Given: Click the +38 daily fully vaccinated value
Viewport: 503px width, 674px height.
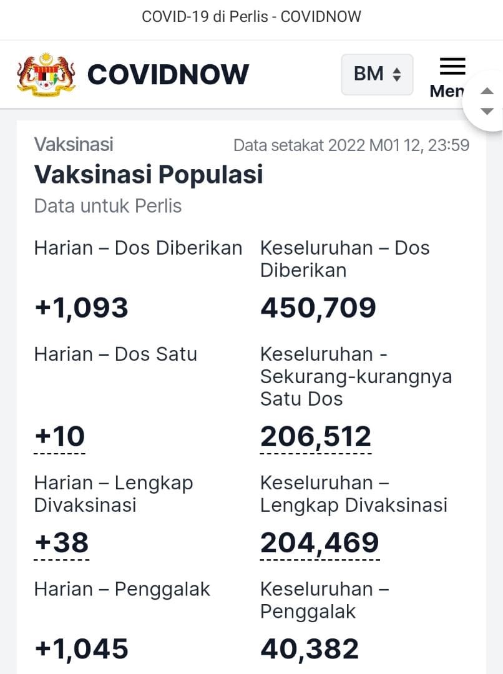Looking at the screenshot, I should tap(62, 542).
